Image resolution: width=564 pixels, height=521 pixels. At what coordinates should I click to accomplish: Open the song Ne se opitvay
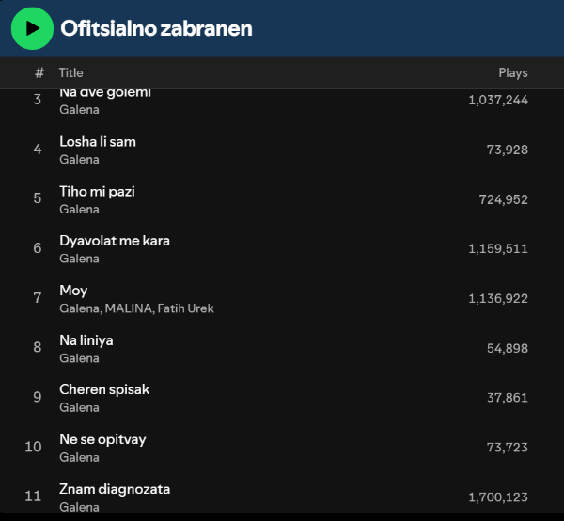tap(102, 439)
